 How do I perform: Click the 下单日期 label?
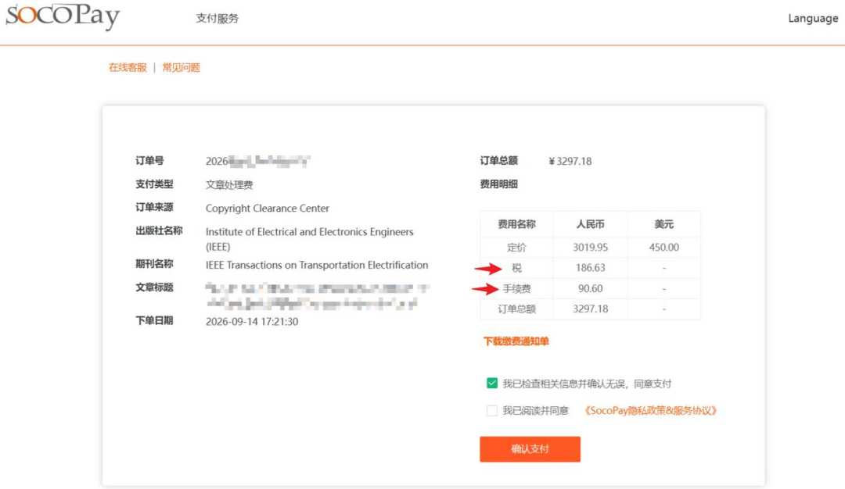[154, 320]
